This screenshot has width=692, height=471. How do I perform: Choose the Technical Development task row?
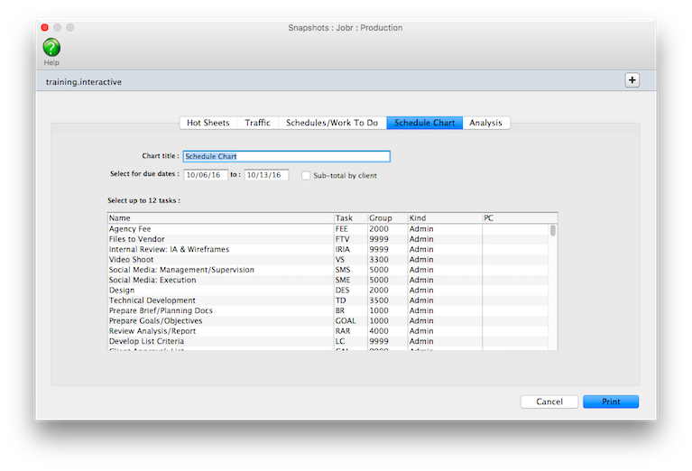coord(219,300)
